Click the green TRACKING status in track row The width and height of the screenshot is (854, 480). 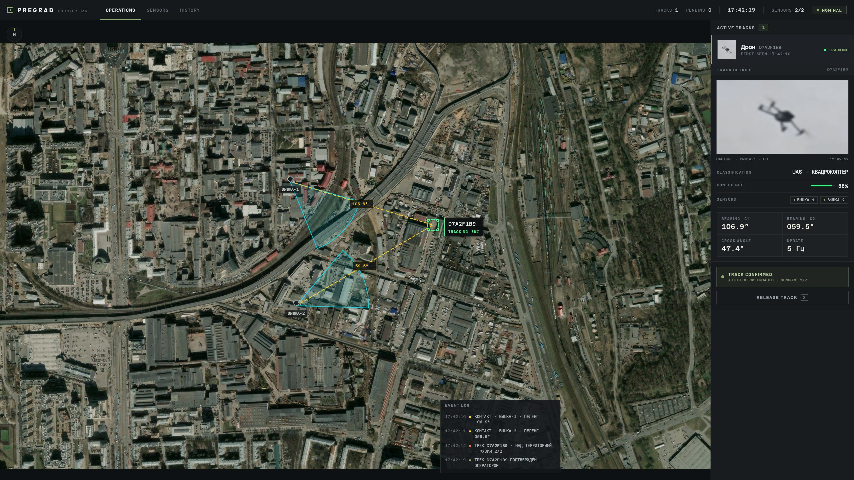(836, 50)
